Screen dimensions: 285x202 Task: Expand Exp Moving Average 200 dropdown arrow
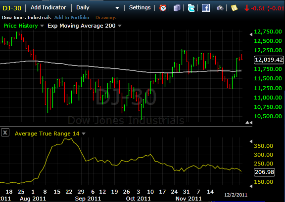[x=120, y=26]
